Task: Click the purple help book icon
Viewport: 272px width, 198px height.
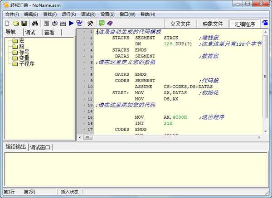Action: click(110, 23)
